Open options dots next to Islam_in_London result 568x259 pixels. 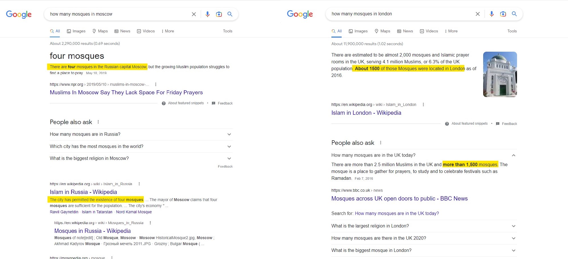click(x=423, y=105)
